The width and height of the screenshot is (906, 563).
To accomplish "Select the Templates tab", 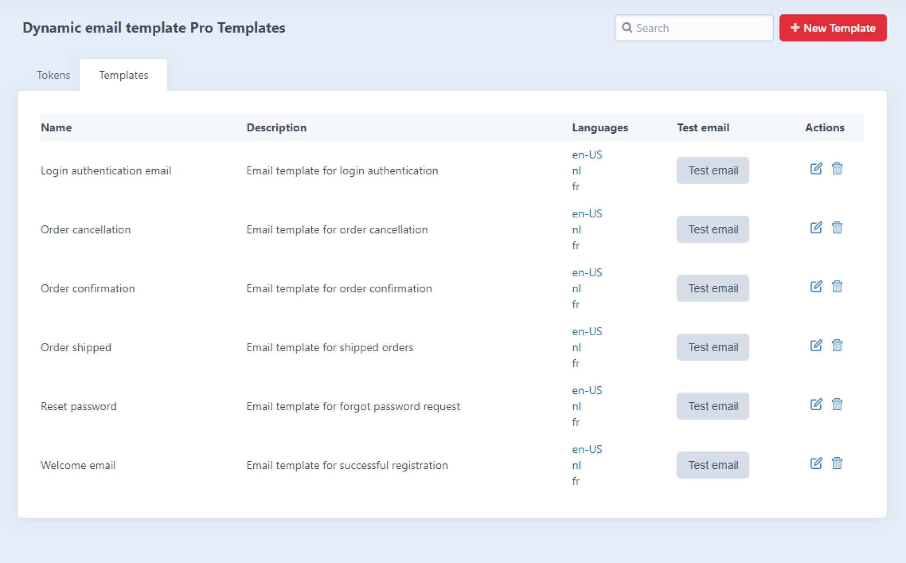I will tap(123, 75).
